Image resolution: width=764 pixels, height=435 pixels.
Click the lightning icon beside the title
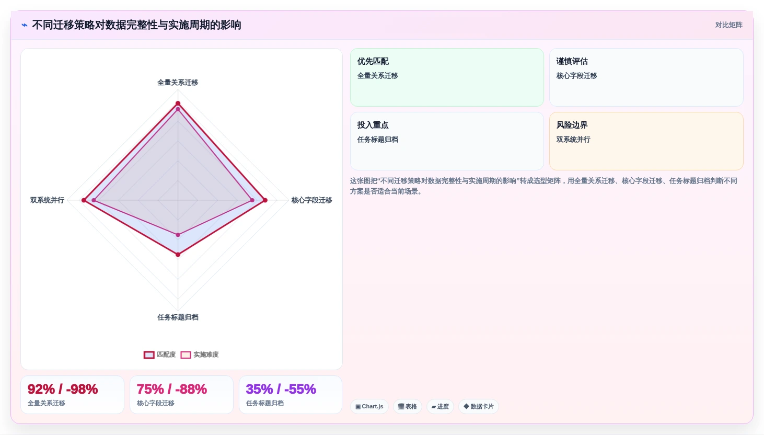point(25,25)
